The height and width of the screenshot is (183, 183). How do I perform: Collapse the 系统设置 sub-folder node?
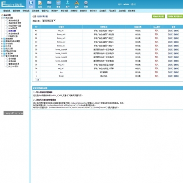[x=2, y=18]
